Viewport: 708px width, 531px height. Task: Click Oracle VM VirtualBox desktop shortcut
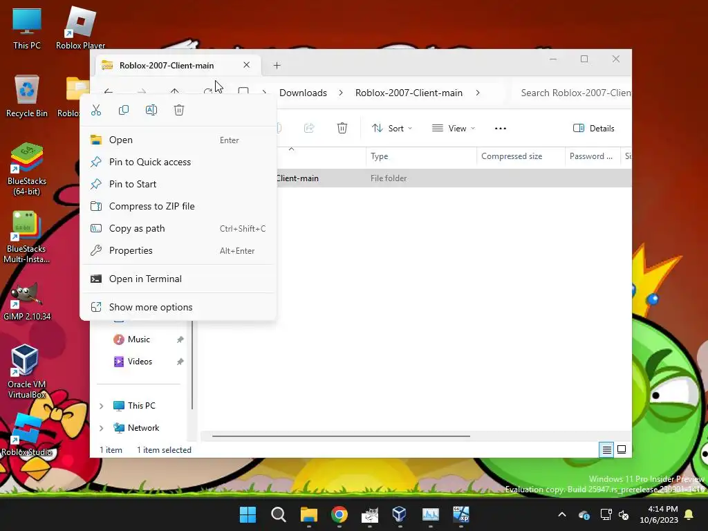click(27, 371)
